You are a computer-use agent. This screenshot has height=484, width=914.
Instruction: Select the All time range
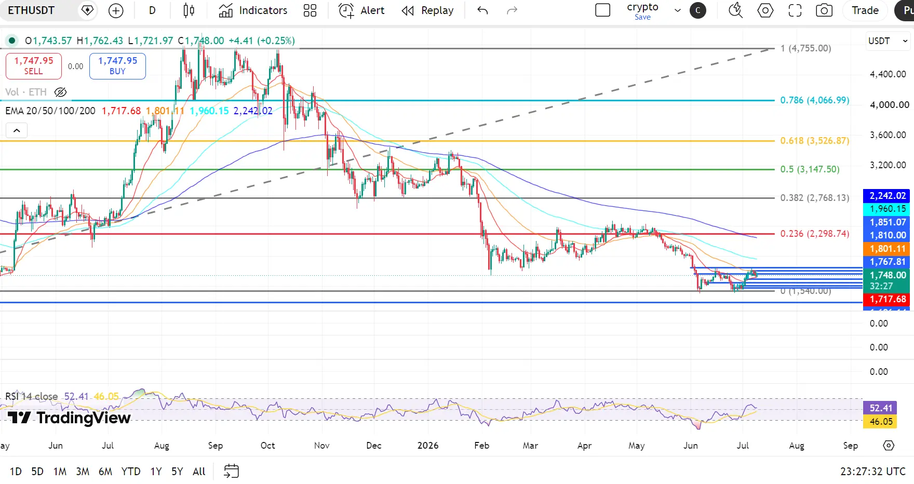(x=199, y=472)
